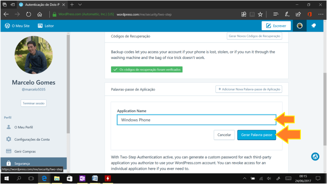Open the user avatar icon in the masterbar
The width and height of the screenshot is (327, 184).
300,26
